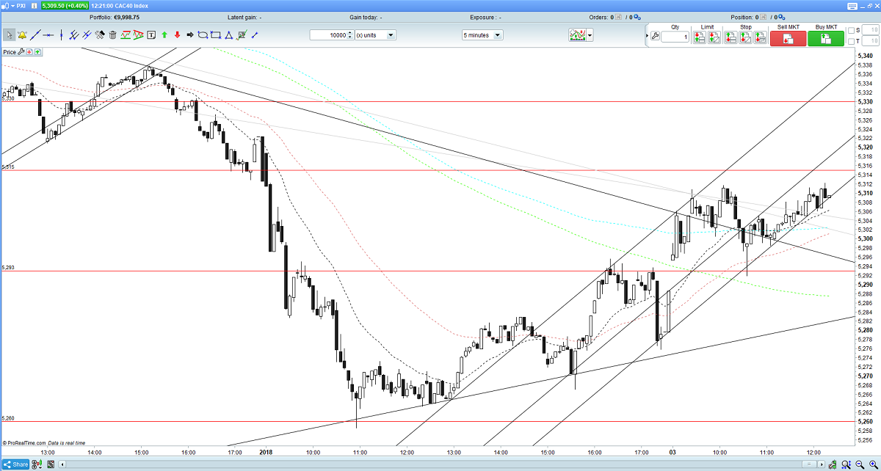Select the ellipse drawing tool
881x471 pixels.
203,35
